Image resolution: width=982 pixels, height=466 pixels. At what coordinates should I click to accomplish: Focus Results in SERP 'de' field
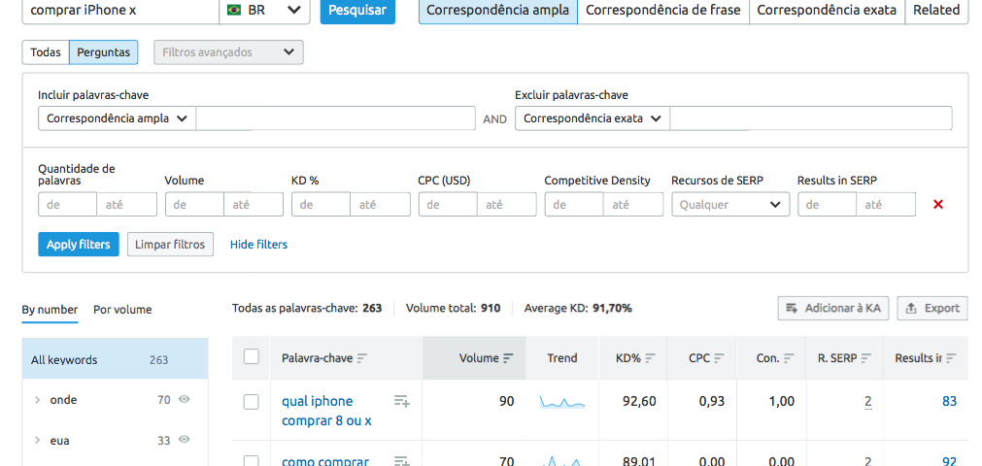point(828,204)
